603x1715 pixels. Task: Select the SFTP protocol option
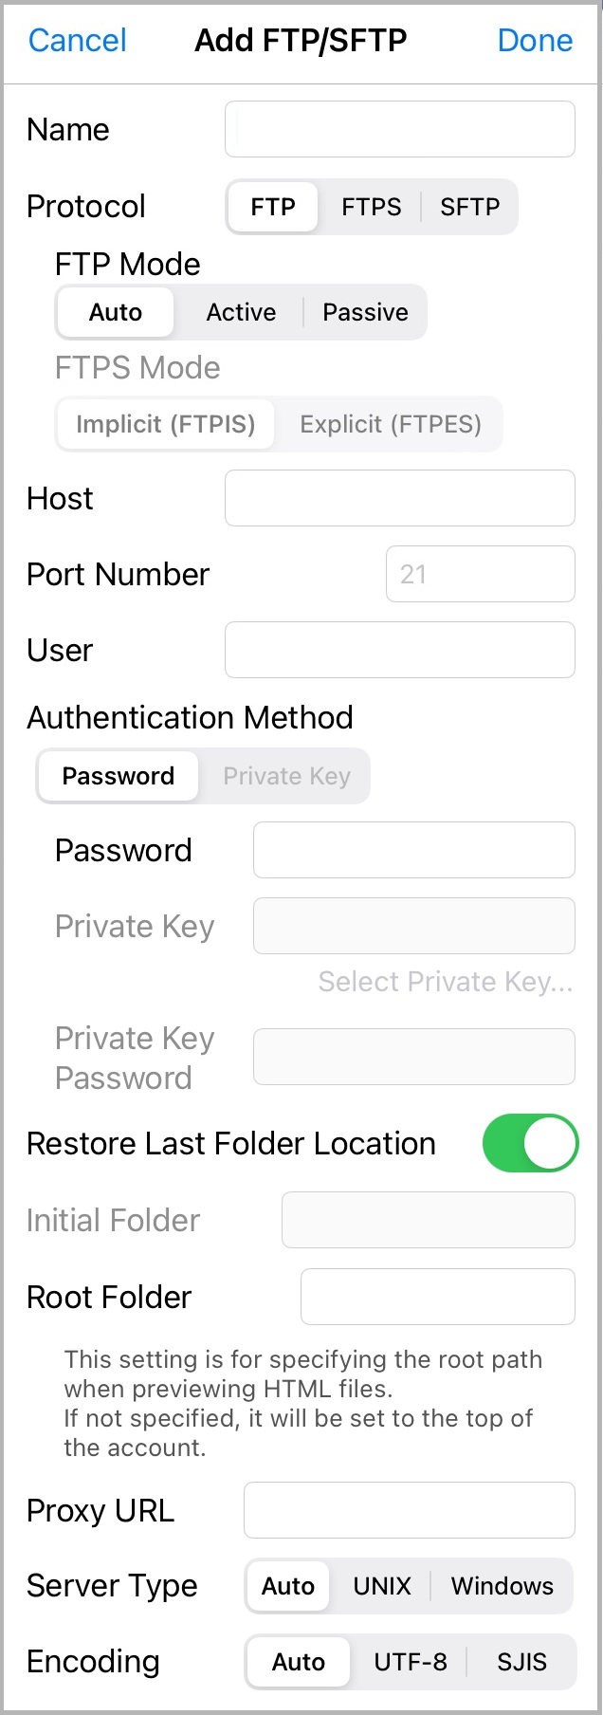469,207
